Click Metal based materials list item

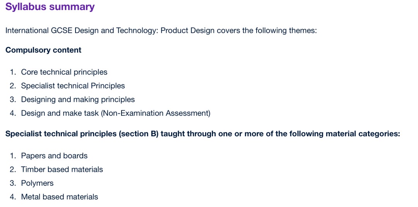click(60, 197)
